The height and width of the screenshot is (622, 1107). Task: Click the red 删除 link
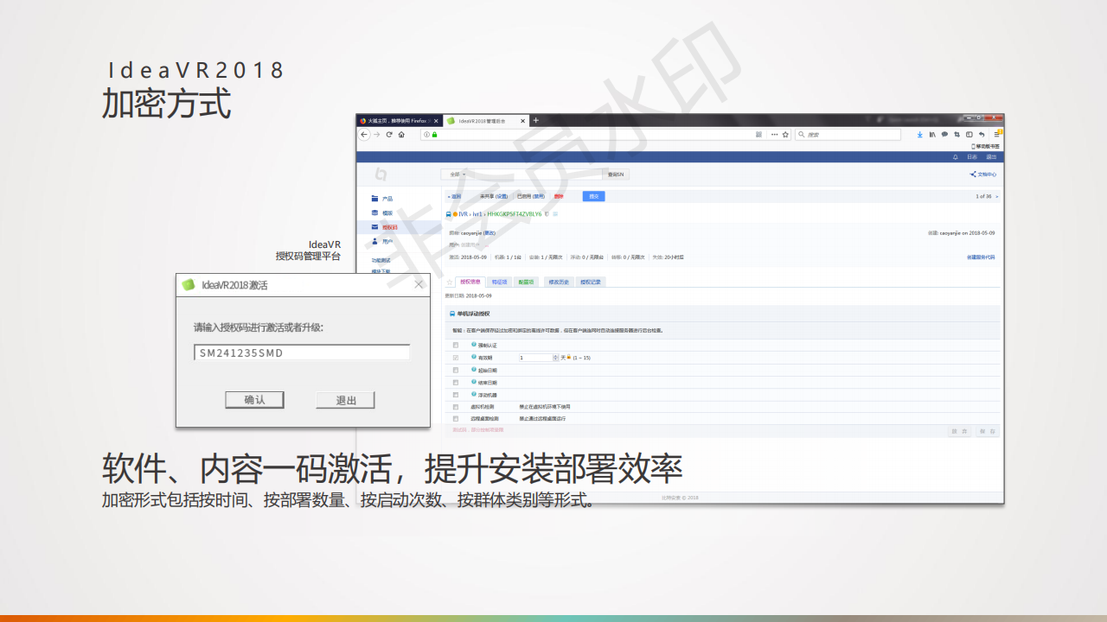tap(559, 197)
